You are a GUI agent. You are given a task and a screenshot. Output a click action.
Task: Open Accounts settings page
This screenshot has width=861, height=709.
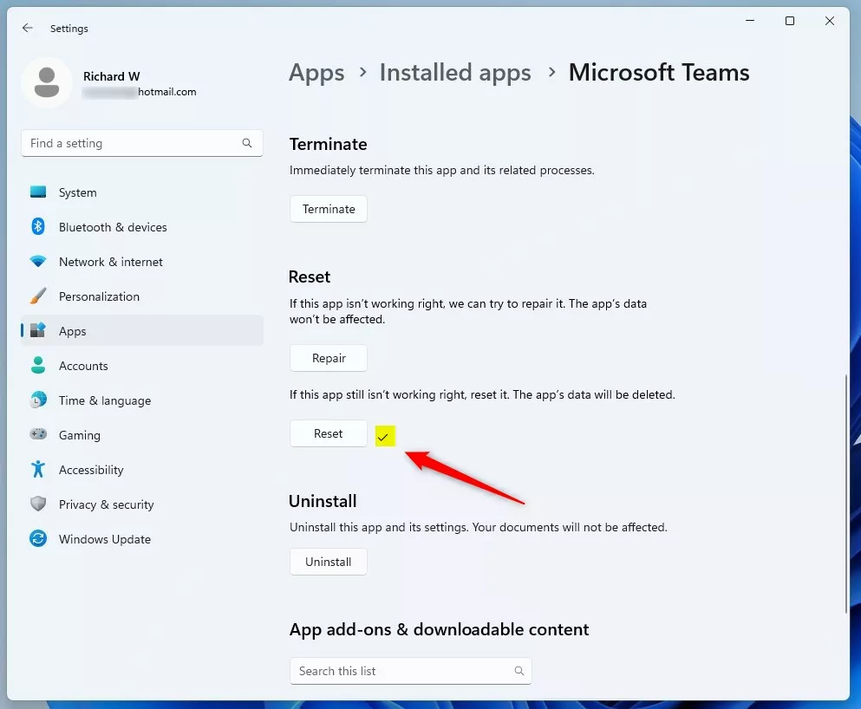click(142, 366)
